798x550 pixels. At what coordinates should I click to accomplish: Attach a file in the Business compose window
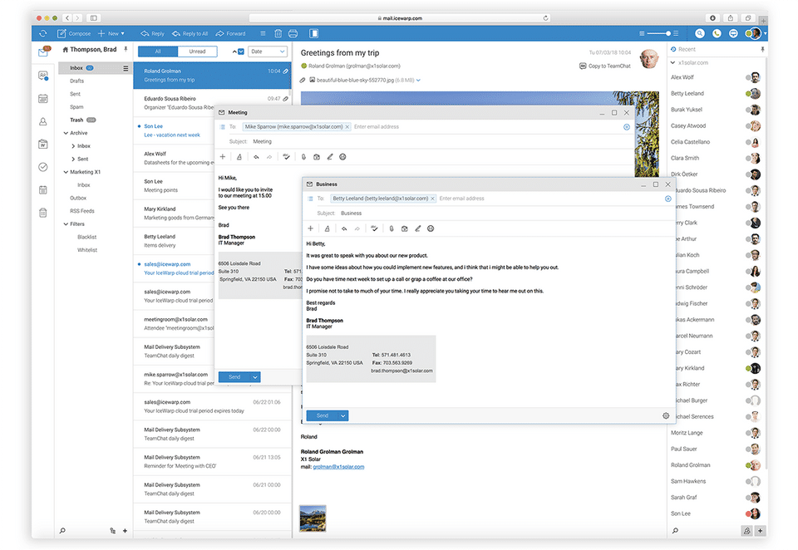pyautogui.click(x=392, y=229)
